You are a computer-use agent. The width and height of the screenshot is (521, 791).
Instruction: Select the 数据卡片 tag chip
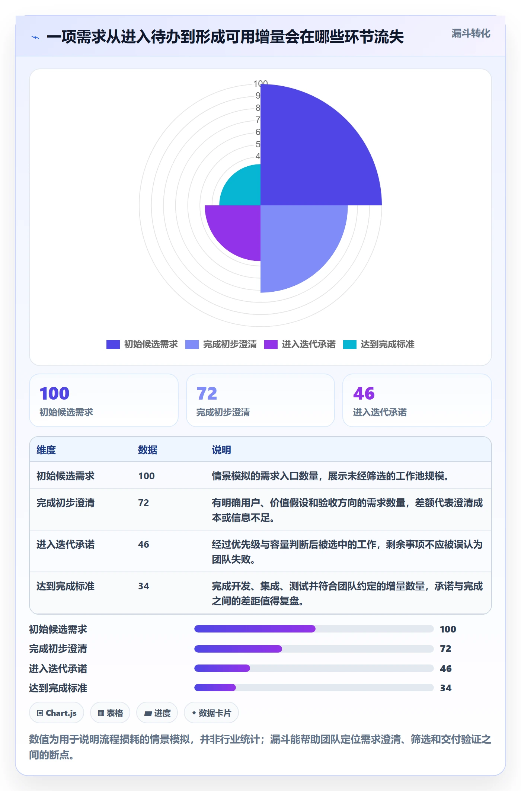click(211, 713)
